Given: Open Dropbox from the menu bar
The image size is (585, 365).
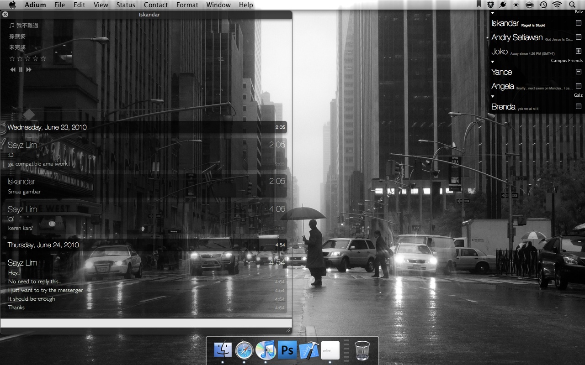Looking at the screenshot, I should pyautogui.click(x=491, y=5).
